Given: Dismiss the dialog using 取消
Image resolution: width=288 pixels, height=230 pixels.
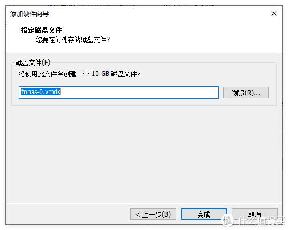Looking at the screenshot, I should pos(255,214).
